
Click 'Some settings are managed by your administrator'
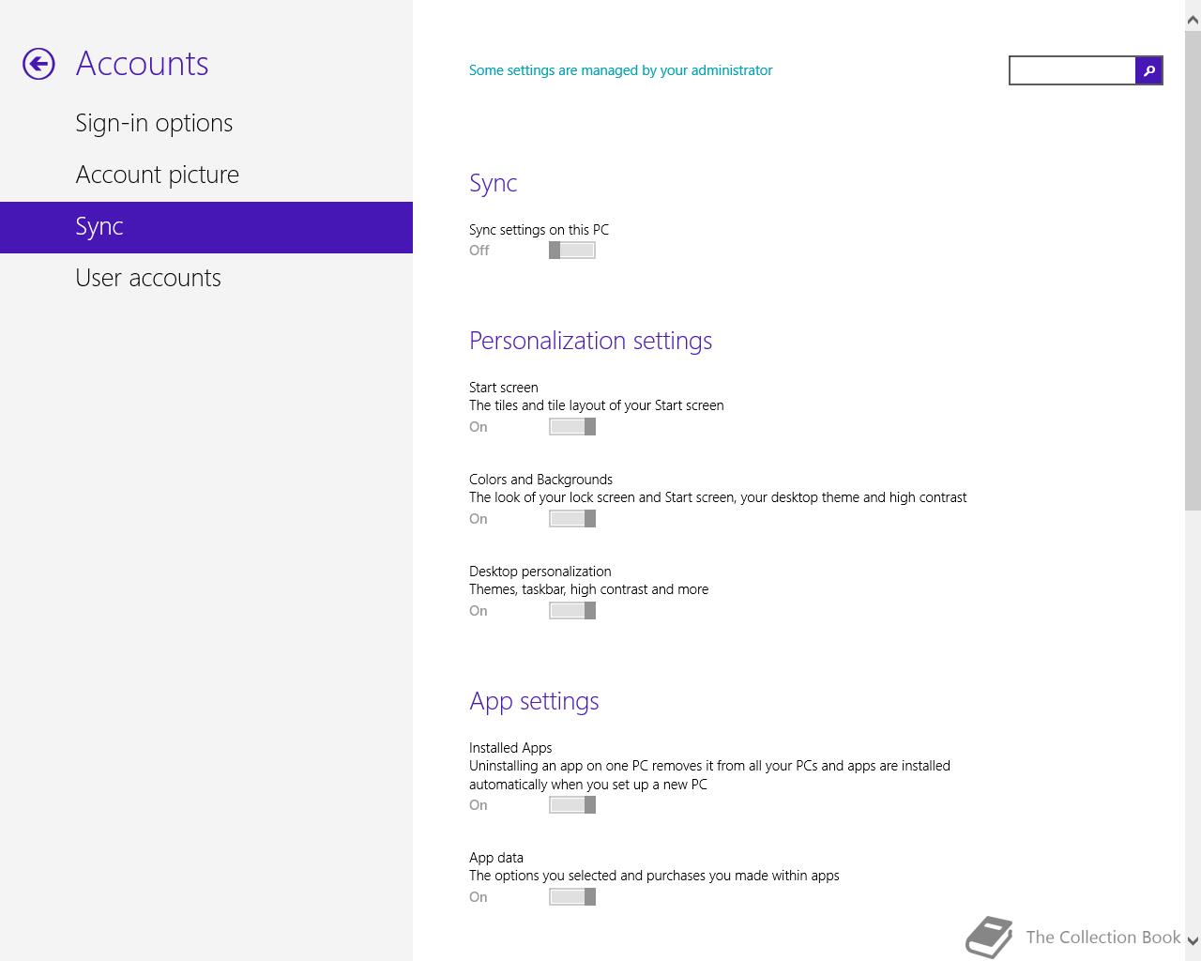(620, 70)
